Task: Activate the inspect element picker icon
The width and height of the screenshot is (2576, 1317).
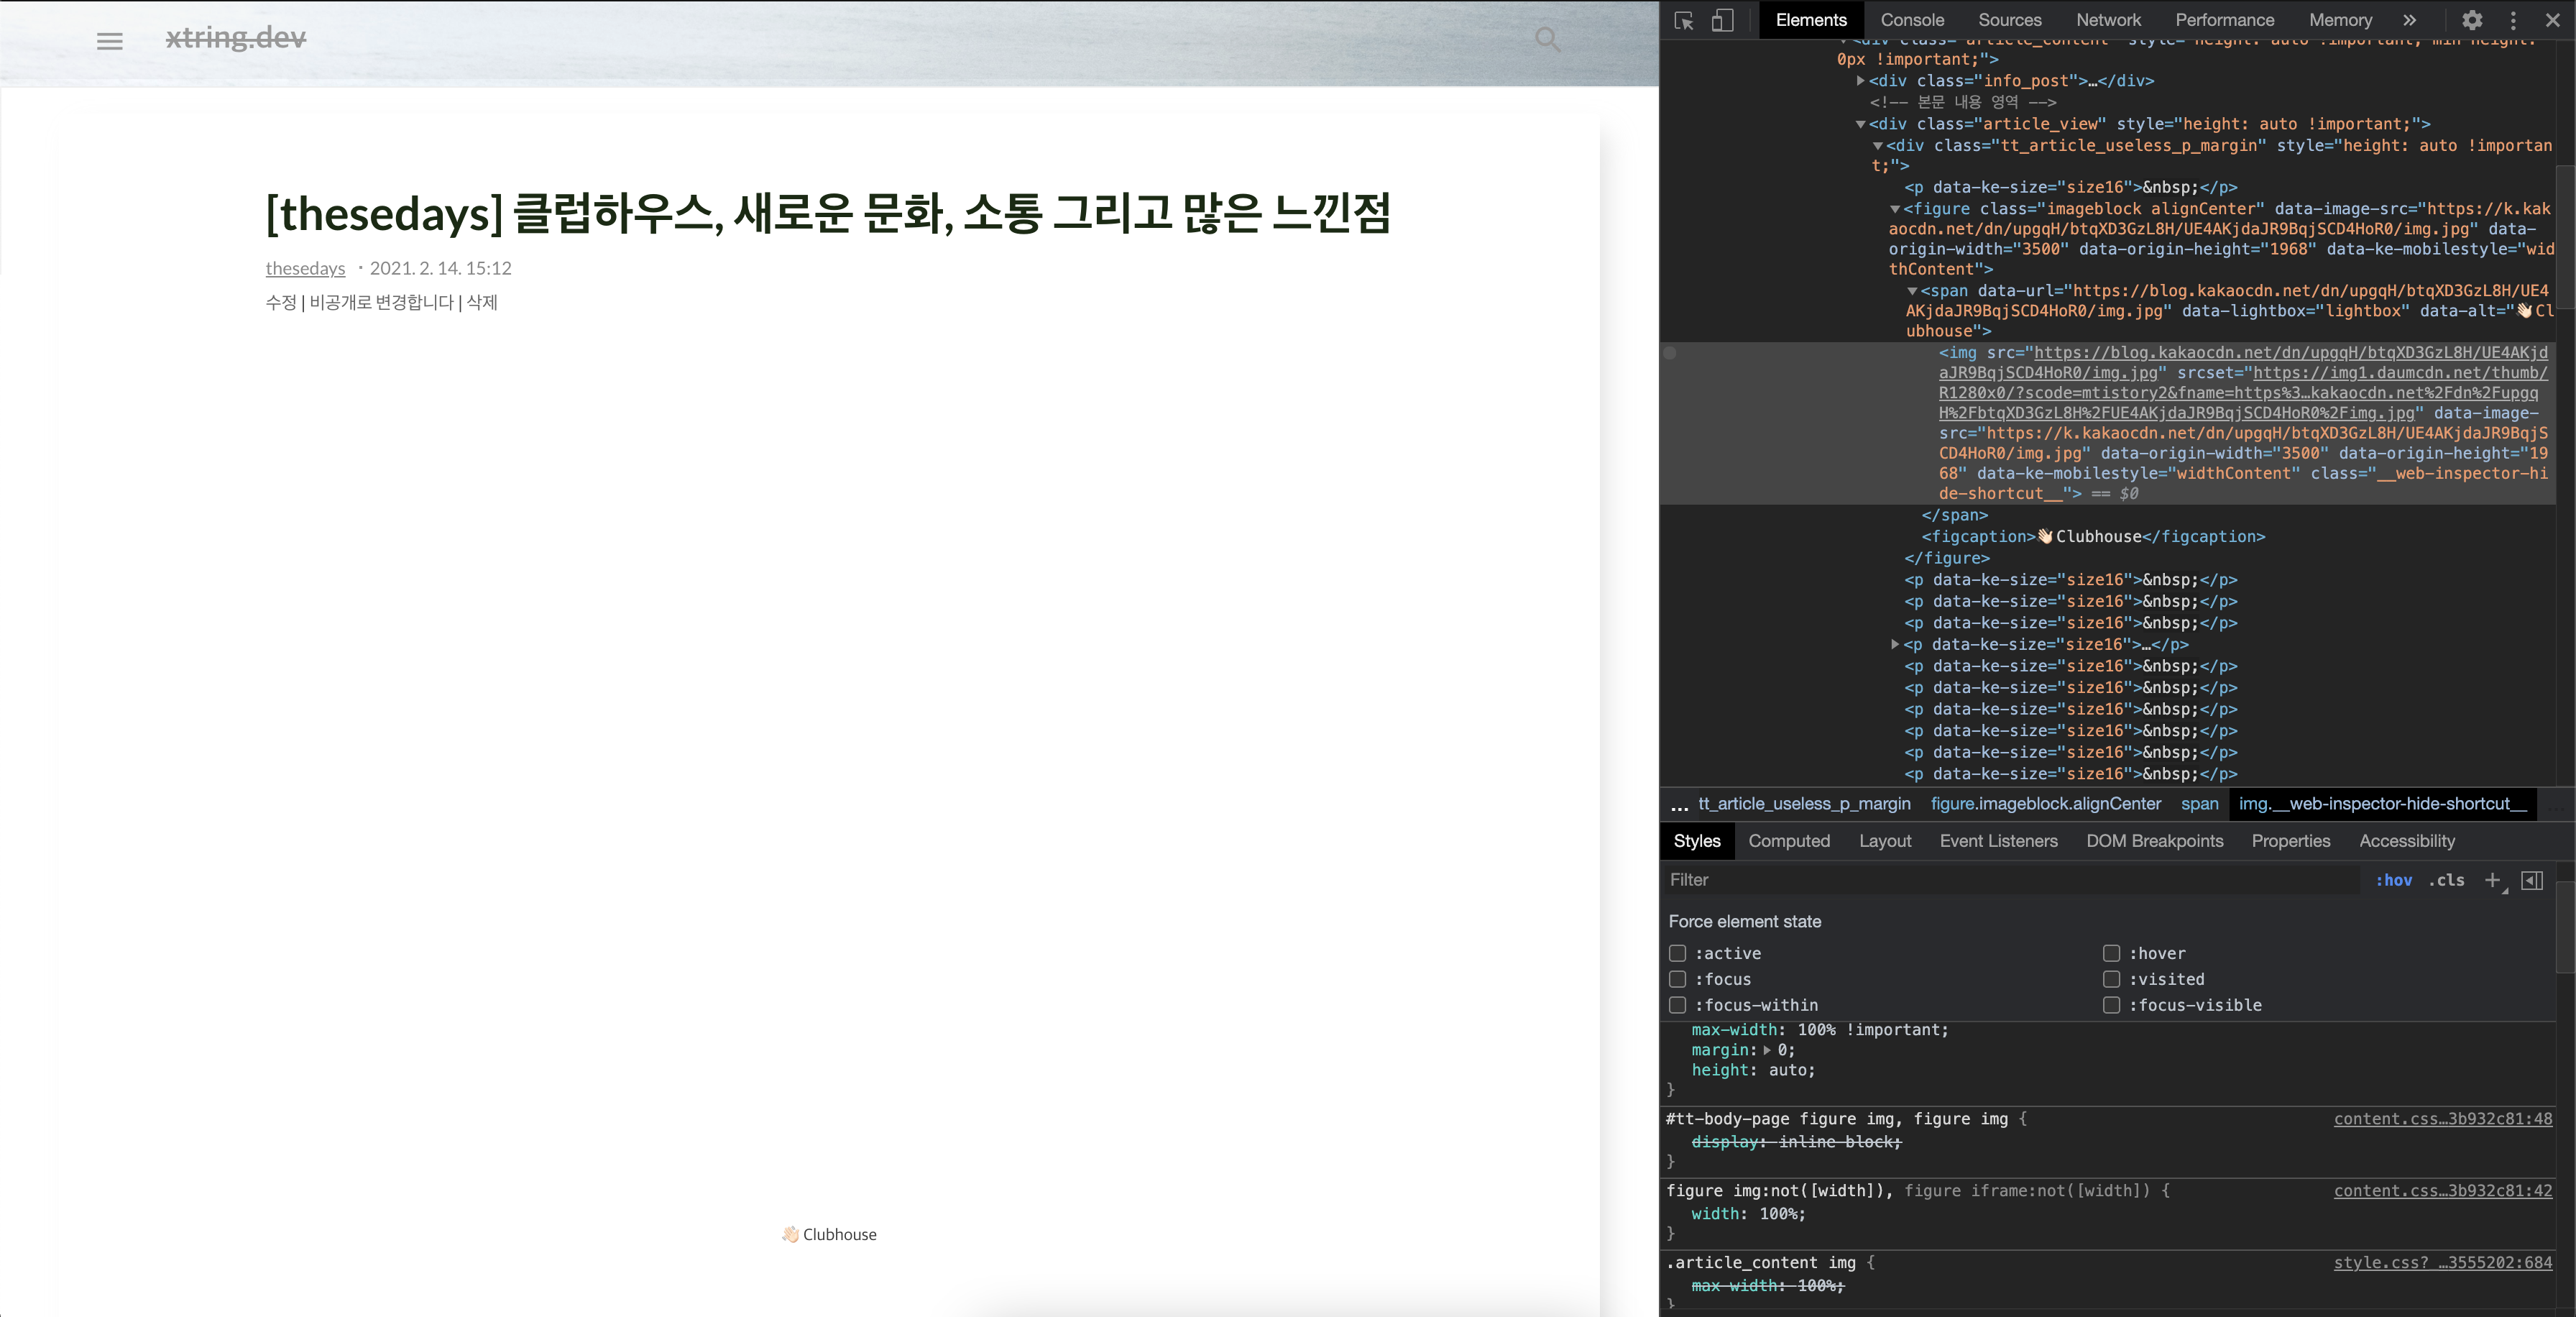Action: click(1684, 20)
